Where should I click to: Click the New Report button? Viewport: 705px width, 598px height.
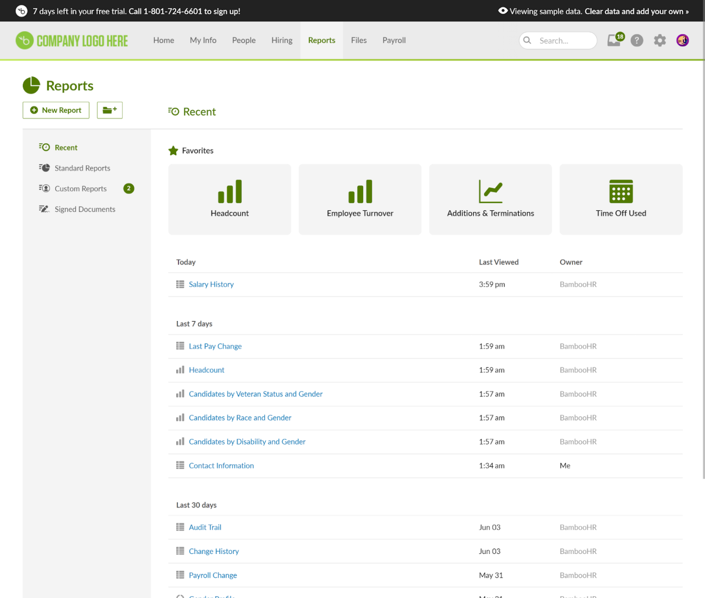pyautogui.click(x=56, y=110)
